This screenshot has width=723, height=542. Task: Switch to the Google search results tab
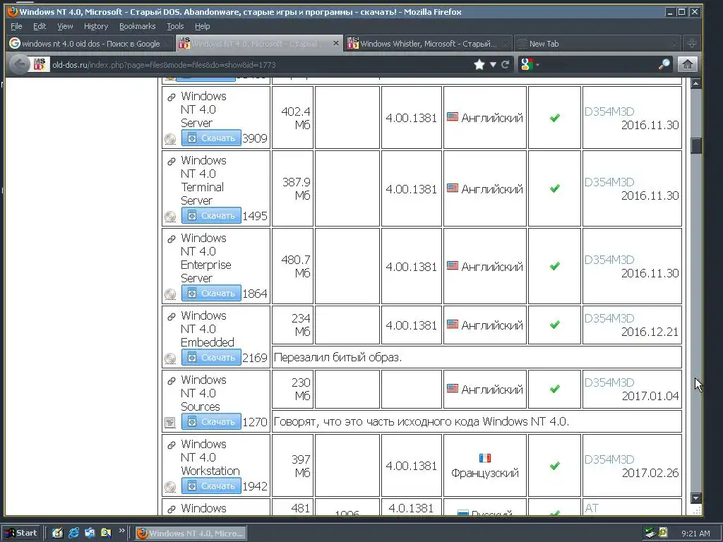coord(90,43)
